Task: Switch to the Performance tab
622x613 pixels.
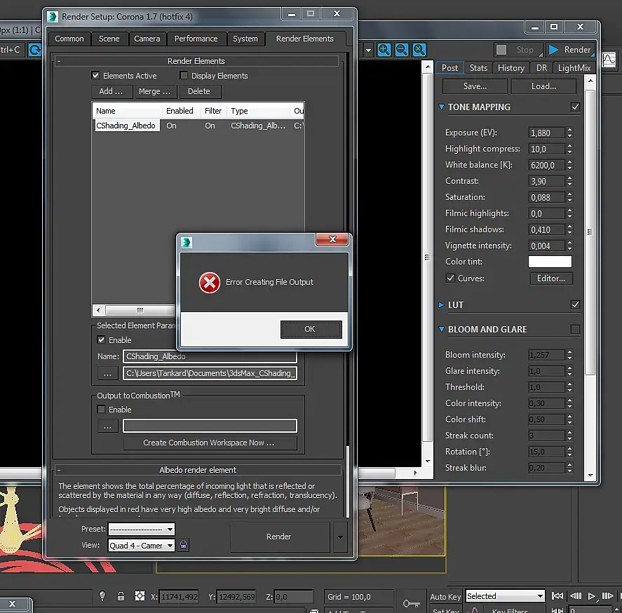Action: coord(196,39)
